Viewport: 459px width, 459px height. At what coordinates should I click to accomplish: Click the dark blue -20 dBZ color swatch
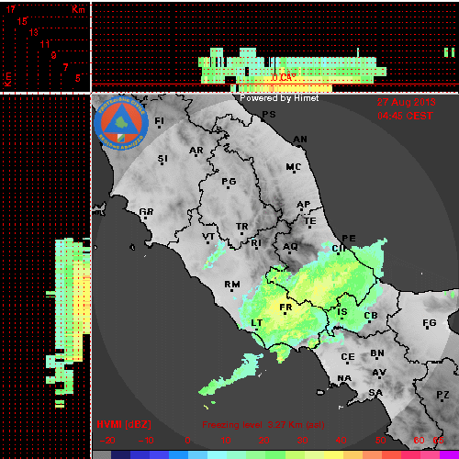pyautogui.click(x=121, y=454)
